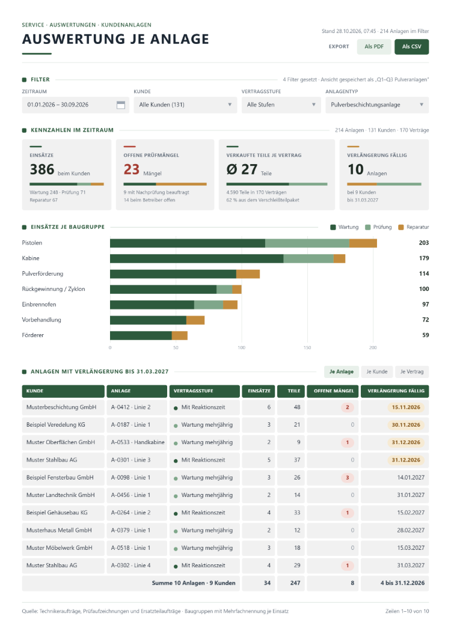Click the Pistolen bar in the chart
The image size is (451, 637).
coord(243,243)
